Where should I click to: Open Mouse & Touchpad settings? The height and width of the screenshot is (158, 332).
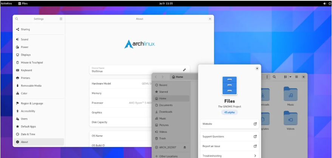[39, 62]
